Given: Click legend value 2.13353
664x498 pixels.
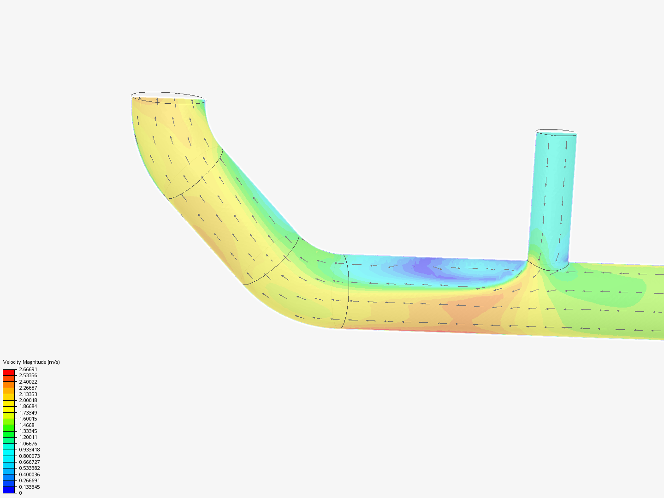Looking at the screenshot, I should coord(28,394).
